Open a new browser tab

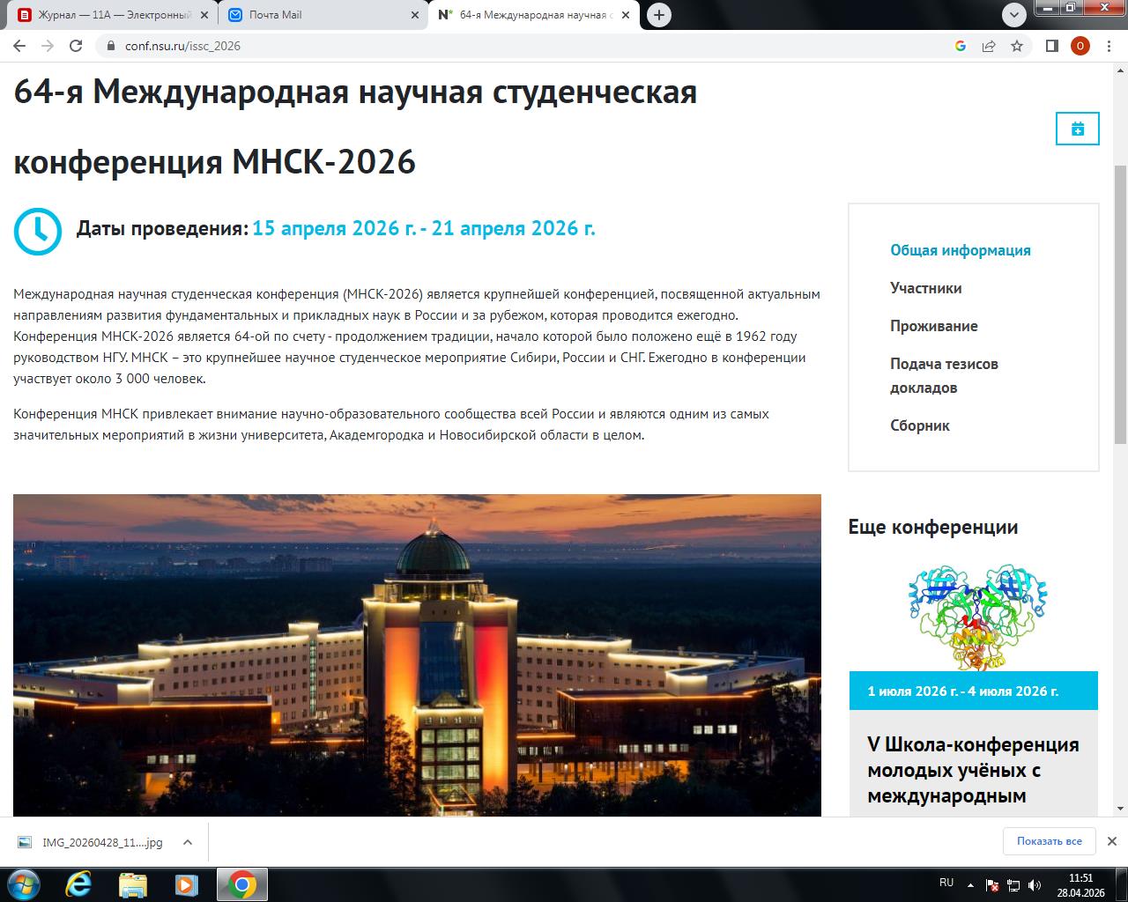658,15
